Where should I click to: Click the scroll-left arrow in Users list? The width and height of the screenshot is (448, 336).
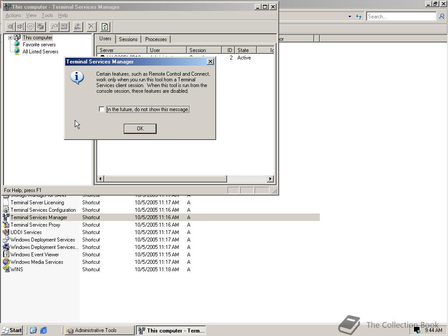[x=100, y=179]
